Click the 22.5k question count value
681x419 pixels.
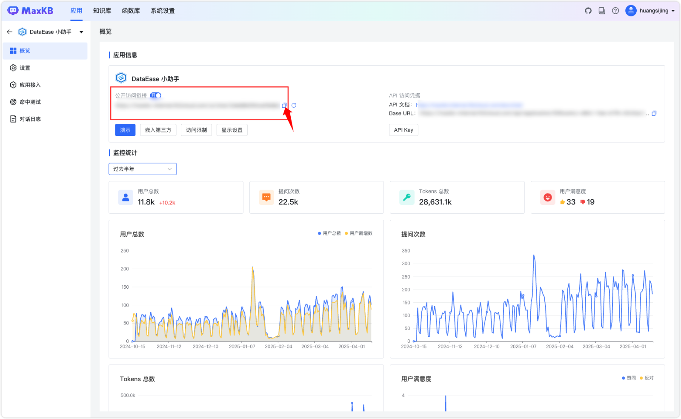288,202
